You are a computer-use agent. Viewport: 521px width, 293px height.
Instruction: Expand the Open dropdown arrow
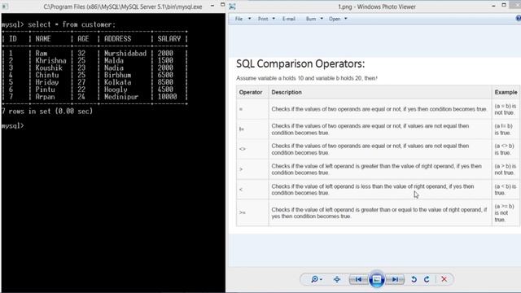tap(346, 19)
